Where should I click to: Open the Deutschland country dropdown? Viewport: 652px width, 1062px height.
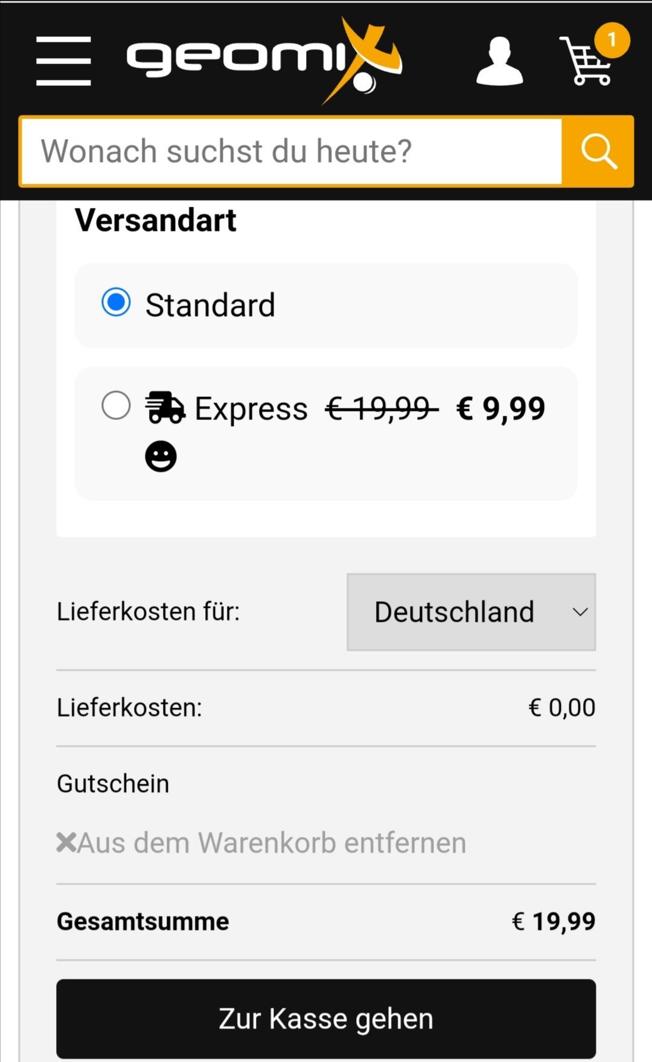point(471,612)
